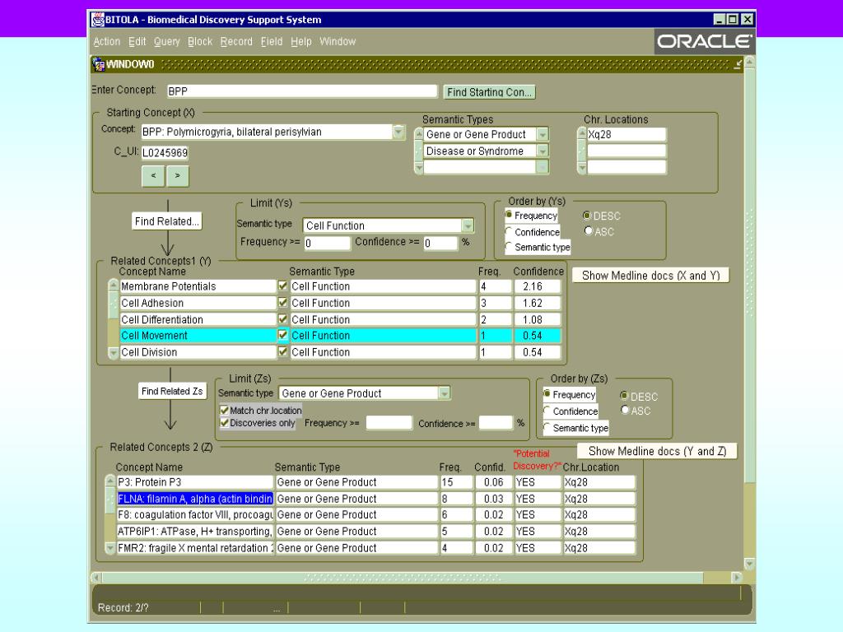Click the window vertical scrollbar up arrow

(749, 62)
